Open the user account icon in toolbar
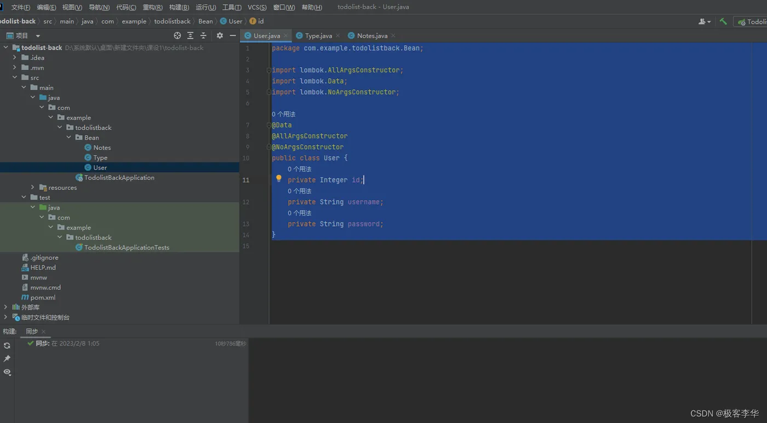This screenshot has height=423, width=767. pyautogui.click(x=705, y=21)
